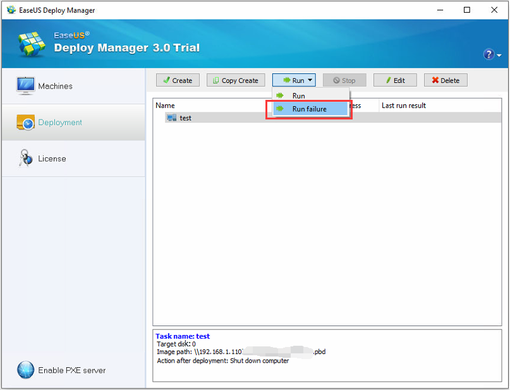Open the Deployment section

[x=73, y=122]
